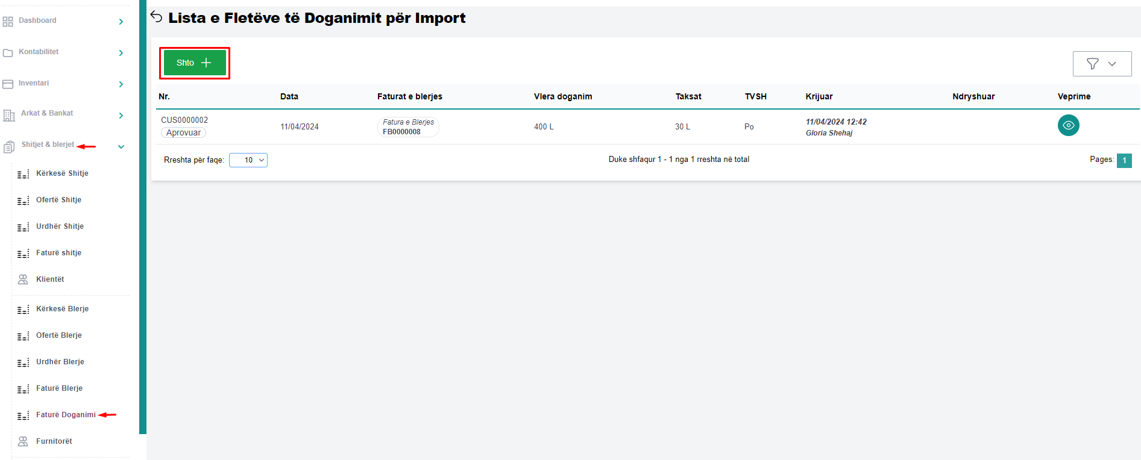Viewport: 1141px width, 460px height.
Task: Click the Klientët people icon
Action: pos(23,279)
